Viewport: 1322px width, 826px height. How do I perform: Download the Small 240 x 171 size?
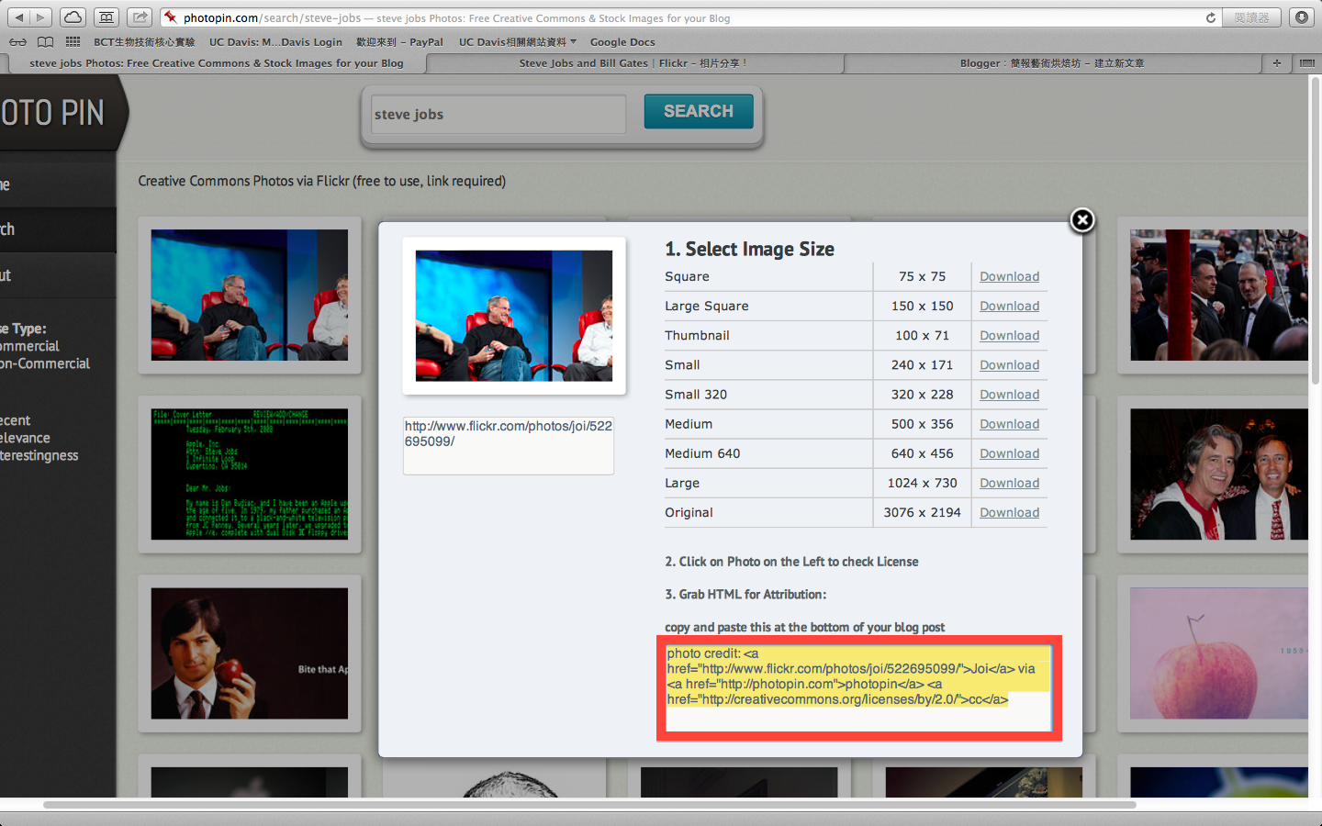(x=1009, y=364)
